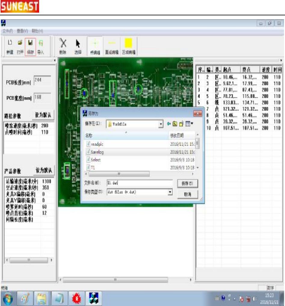Click the red gear icon on taskbar
The height and width of the screenshot is (306, 285).
tap(76, 298)
